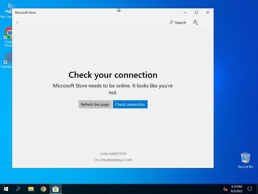Select Google Chrome desktop shortcut
The width and height of the screenshot is (258, 194).
click(x=8, y=37)
